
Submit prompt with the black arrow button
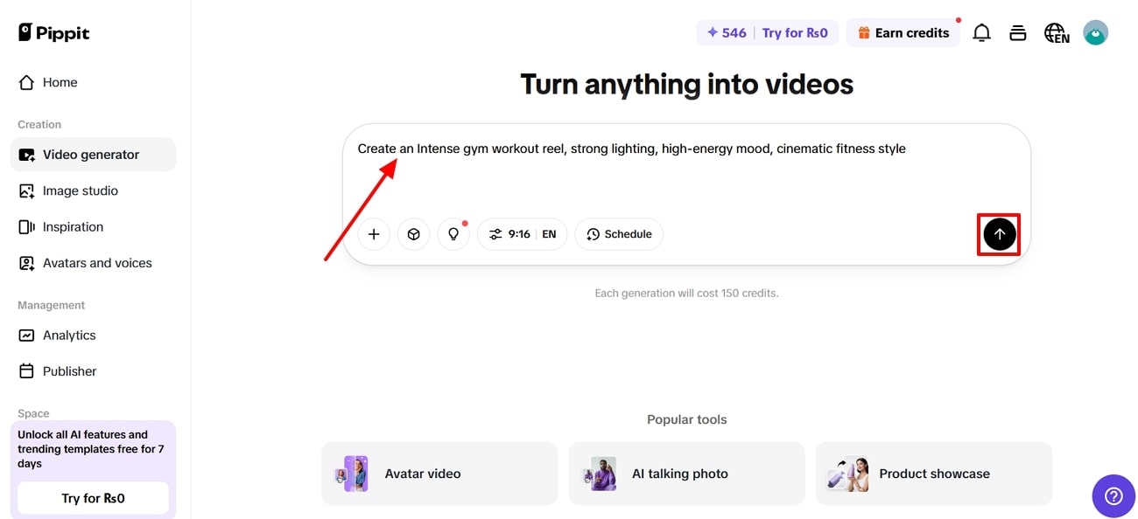point(1000,234)
